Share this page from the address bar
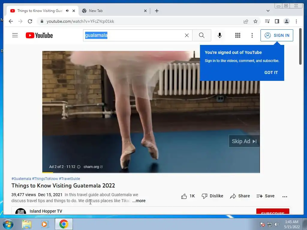Screen dimensions: 307x230 coord(246,21)
